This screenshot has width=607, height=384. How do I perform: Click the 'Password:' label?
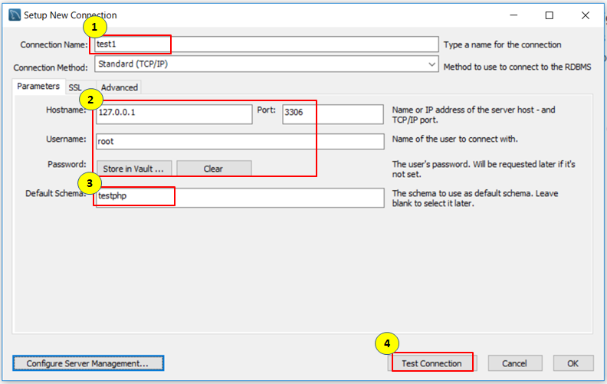[67, 165]
